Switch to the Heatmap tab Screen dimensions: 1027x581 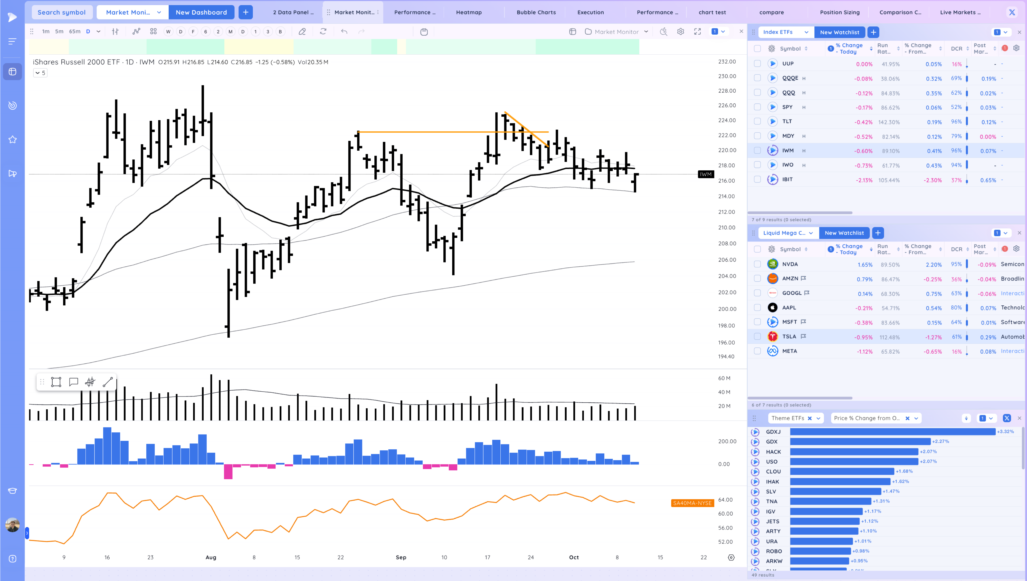(x=469, y=12)
